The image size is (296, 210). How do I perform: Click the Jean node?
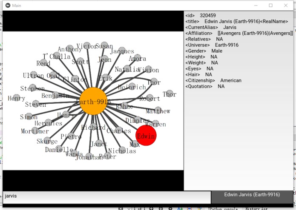point(105,59)
